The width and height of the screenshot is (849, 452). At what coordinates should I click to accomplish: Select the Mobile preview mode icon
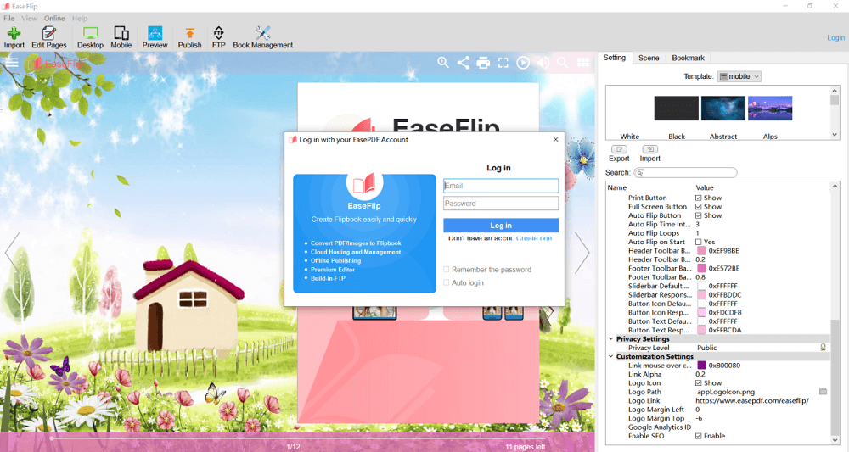pos(121,36)
